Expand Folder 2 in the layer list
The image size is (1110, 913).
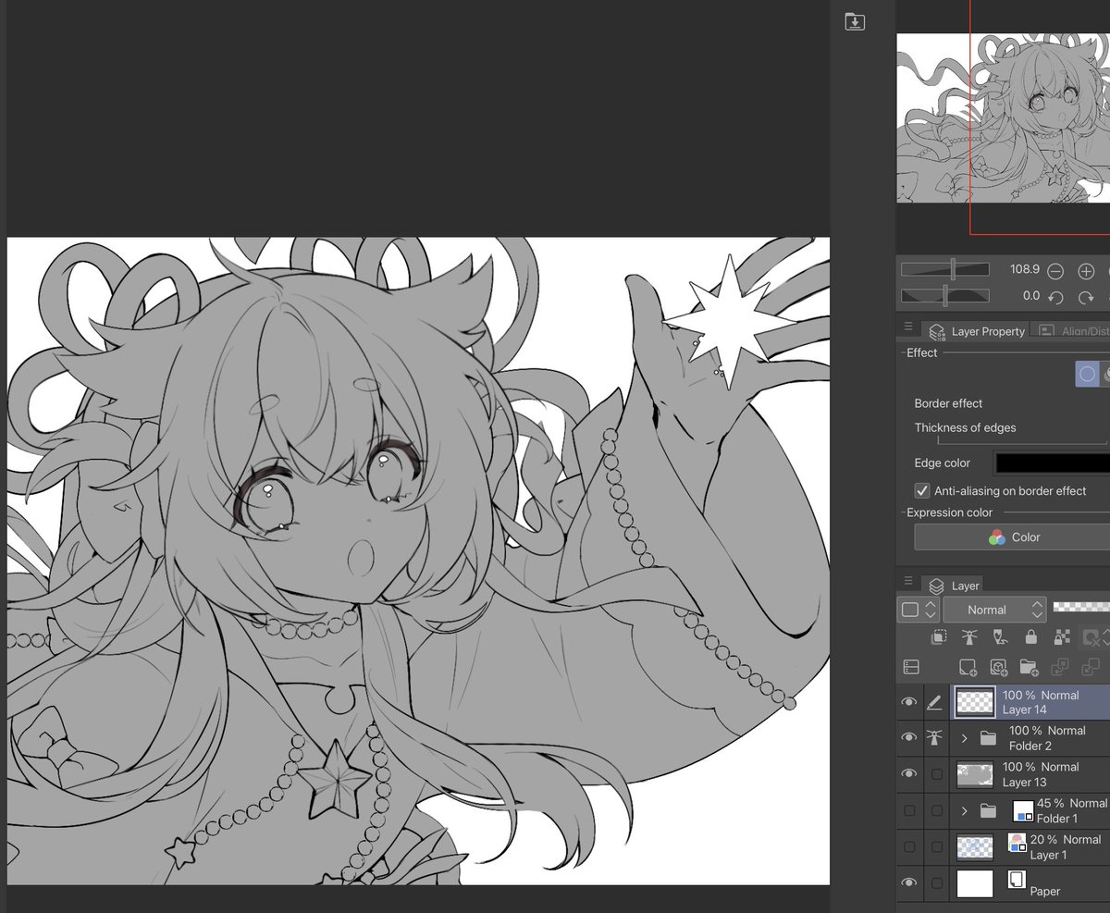point(964,738)
